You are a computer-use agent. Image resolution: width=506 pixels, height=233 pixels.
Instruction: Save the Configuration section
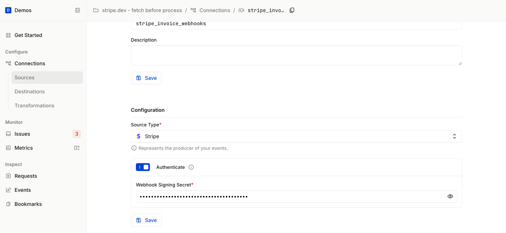click(146, 220)
